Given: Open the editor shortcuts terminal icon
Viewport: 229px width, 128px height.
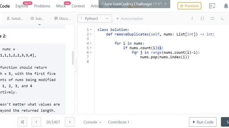Looking at the screenshot, I should [x=223, y=18].
